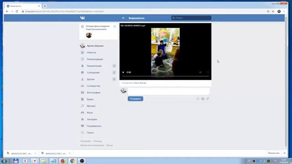Open the Помощь link in the footer
The height and width of the screenshot is (164, 292).
coord(97,141)
